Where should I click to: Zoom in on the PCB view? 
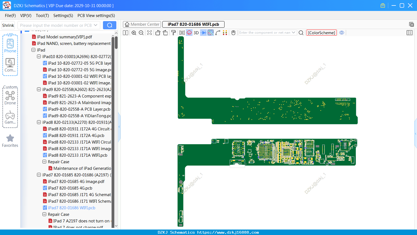tap(134, 33)
